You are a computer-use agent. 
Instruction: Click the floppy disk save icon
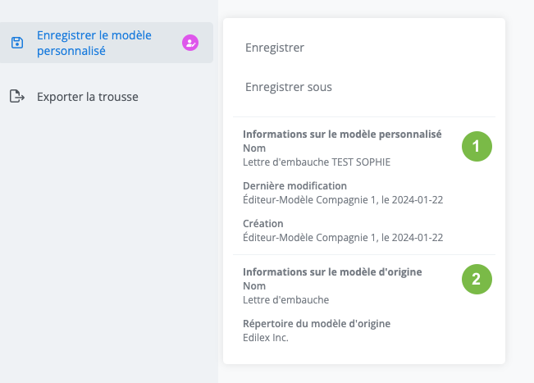click(16, 43)
